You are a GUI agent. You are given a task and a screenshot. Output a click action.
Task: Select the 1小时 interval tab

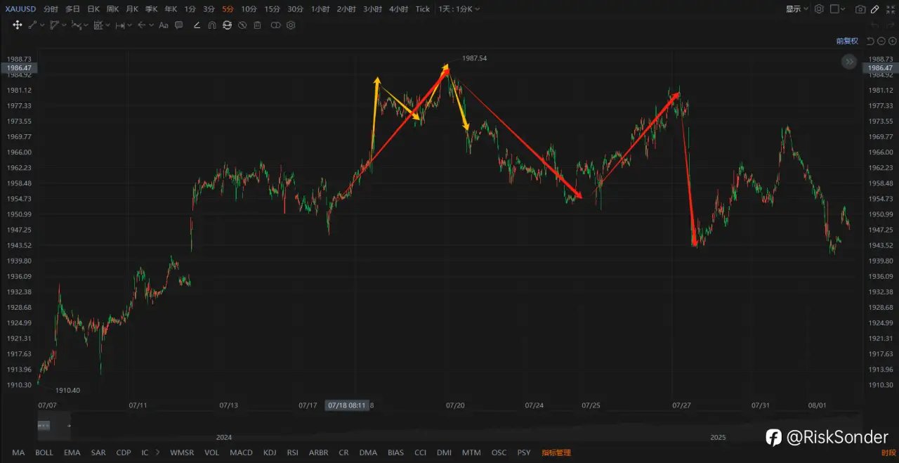(x=320, y=9)
